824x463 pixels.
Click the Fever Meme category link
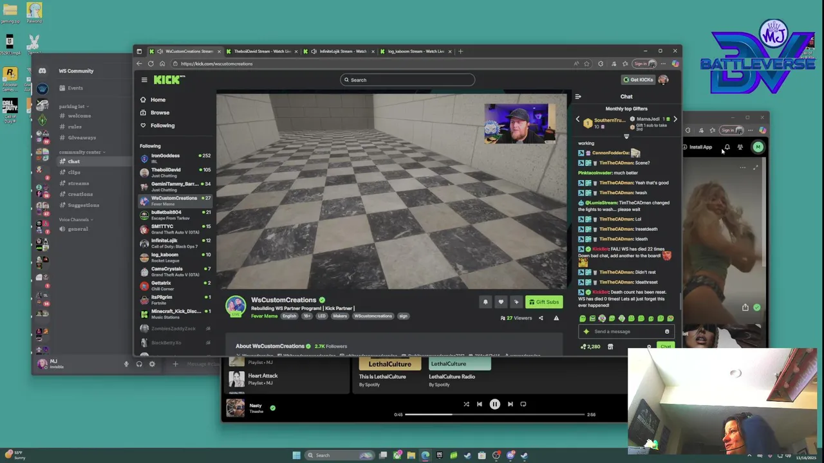(264, 316)
